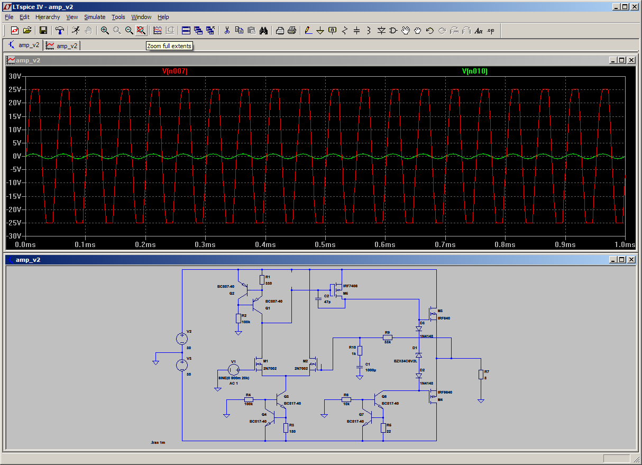Screen dimensions: 642x465
Task: Click the Save file floppy icon
Action: 43,30
